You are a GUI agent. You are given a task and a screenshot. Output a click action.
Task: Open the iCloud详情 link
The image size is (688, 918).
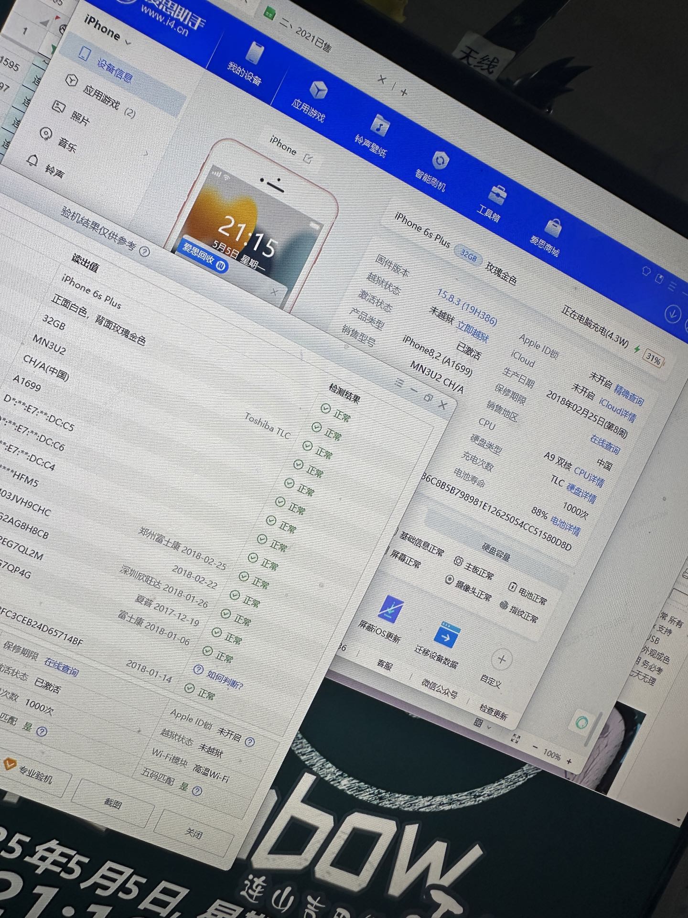[617, 411]
